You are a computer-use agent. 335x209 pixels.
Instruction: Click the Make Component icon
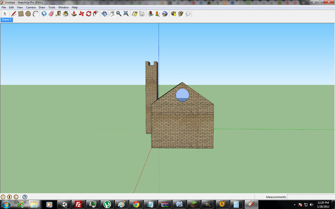point(44,14)
